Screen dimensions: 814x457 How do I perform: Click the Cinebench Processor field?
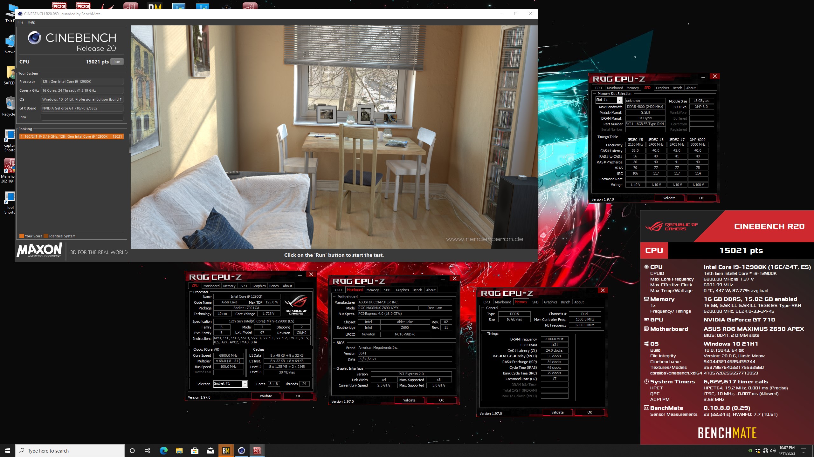(x=82, y=82)
